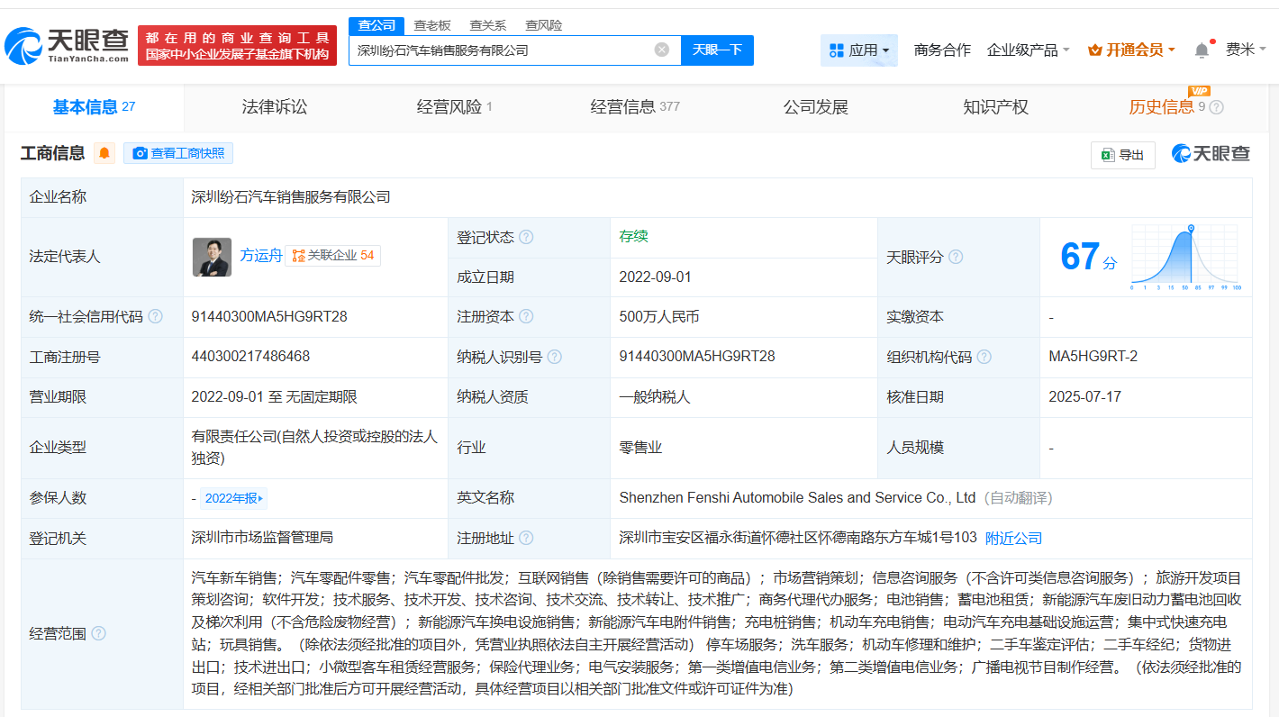Open the 知识产权 tab

pos(995,107)
